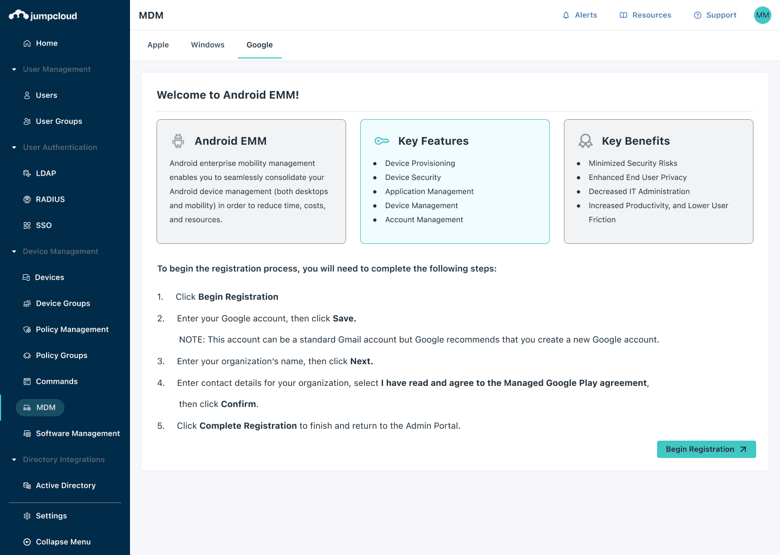Select the Google tab
The width and height of the screenshot is (780, 555).
click(x=259, y=45)
